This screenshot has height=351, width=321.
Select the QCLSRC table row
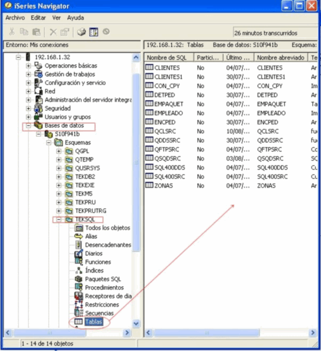(x=231, y=131)
